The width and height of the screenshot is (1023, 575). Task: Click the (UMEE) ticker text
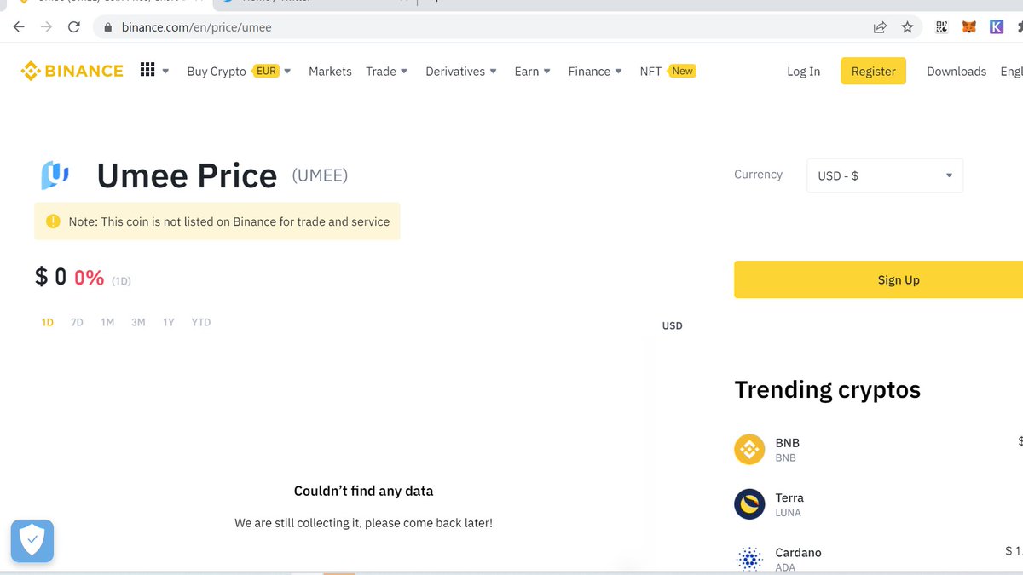tap(320, 175)
